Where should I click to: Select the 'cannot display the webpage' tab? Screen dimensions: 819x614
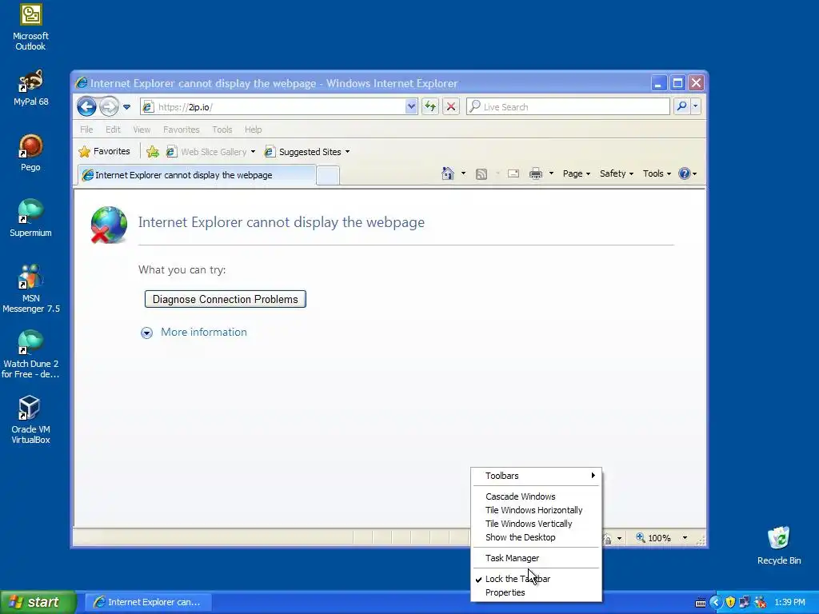click(197, 175)
